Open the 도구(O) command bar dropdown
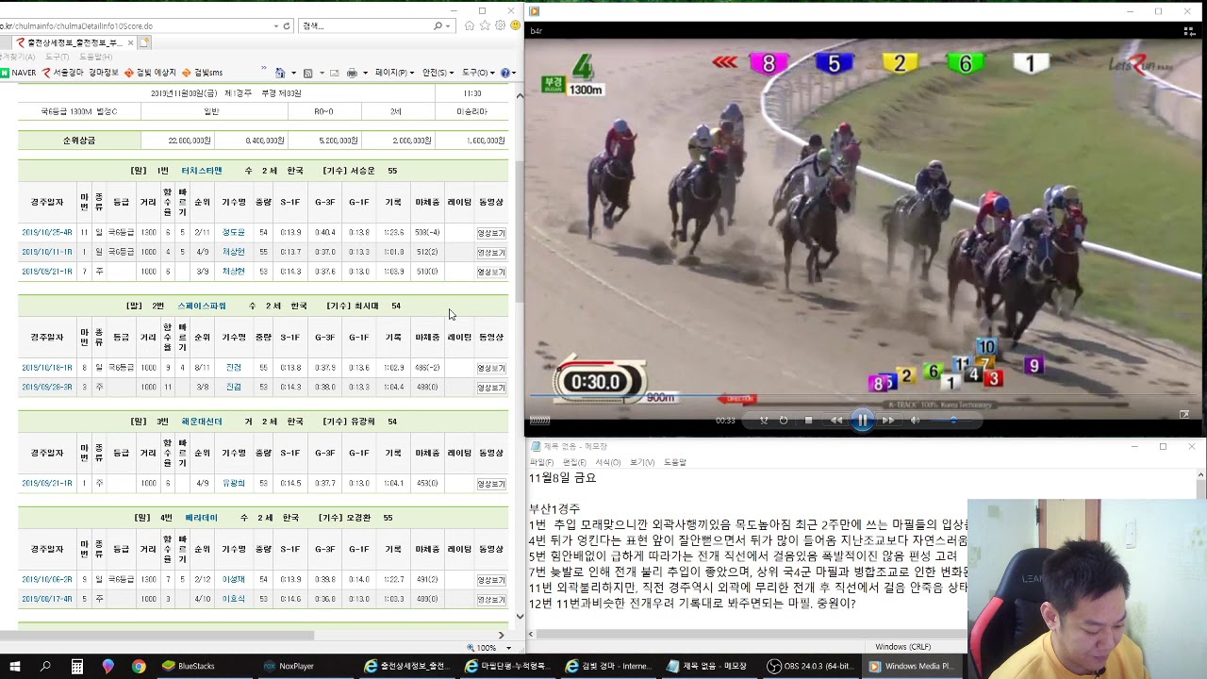Image resolution: width=1207 pixels, height=679 pixels. click(478, 73)
